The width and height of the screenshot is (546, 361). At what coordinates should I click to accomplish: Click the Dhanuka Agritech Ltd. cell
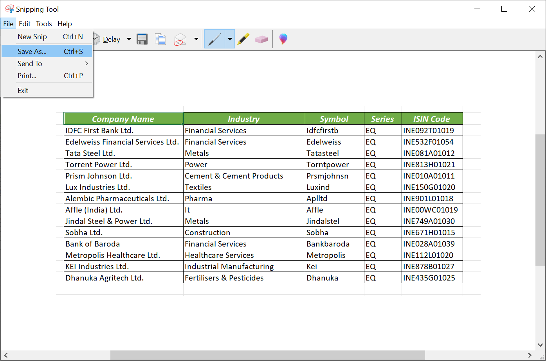click(123, 278)
